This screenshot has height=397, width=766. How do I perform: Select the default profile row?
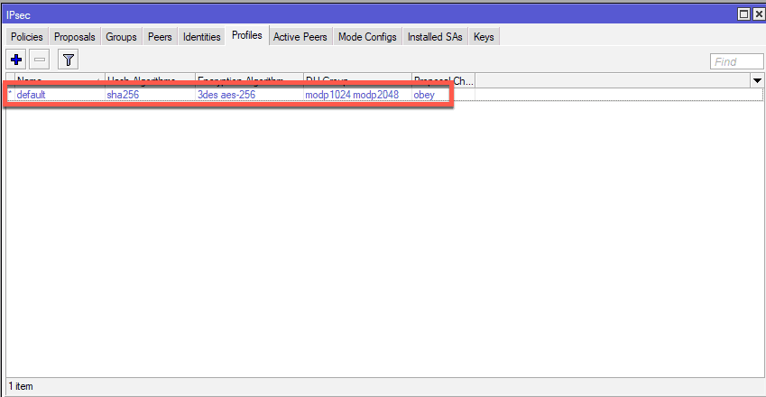226,95
